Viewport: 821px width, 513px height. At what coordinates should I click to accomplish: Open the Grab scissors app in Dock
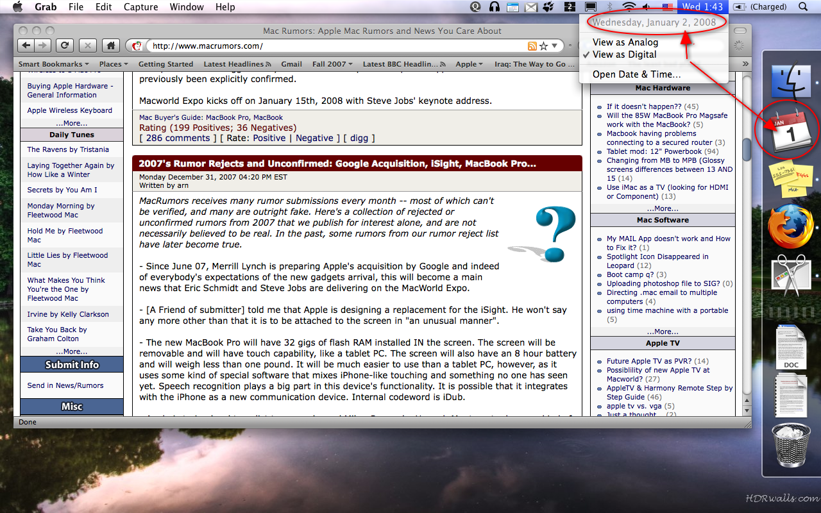[x=792, y=276]
